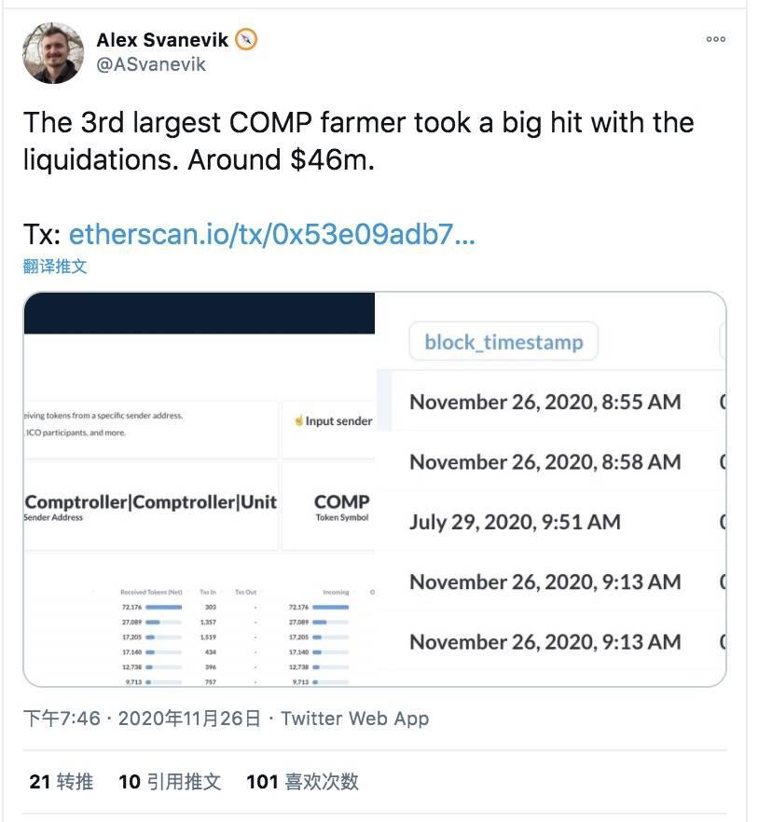Click the November 26, 2020, 8:55 AM row
This screenshot has width=772, height=822.
tap(545, 402)
